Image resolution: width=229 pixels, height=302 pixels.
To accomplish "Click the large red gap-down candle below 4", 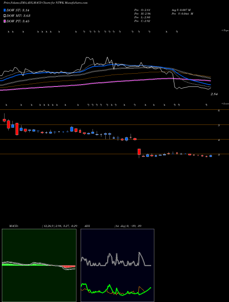I will tap(139, 151).
